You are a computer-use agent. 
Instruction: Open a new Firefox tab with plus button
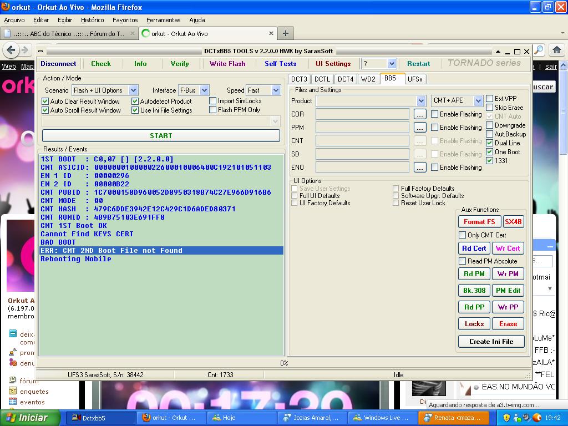point(286,33)
